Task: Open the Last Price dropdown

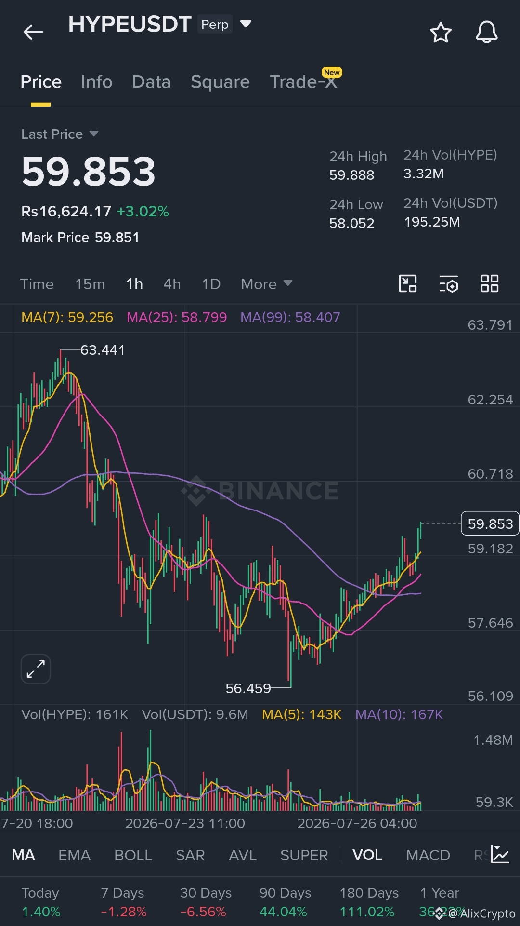Action: 60,134
